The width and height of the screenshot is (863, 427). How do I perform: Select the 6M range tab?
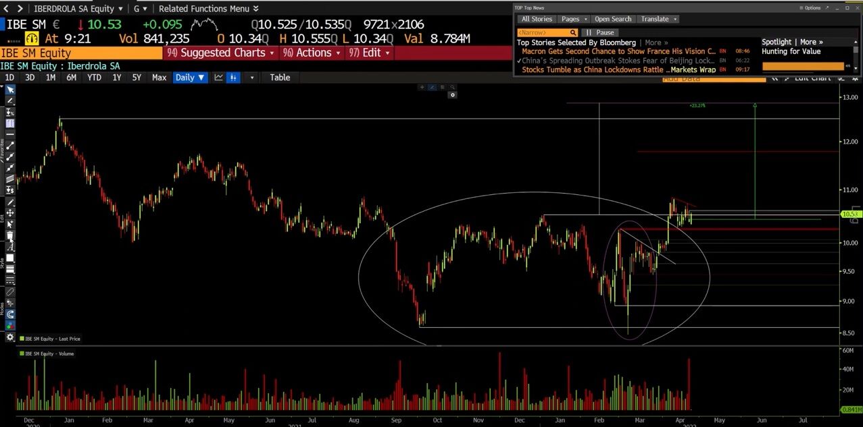pos(71,78)
